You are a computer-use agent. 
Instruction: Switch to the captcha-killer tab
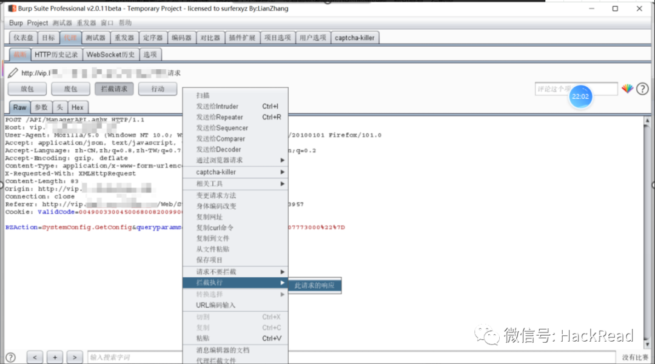coord(354,38)
